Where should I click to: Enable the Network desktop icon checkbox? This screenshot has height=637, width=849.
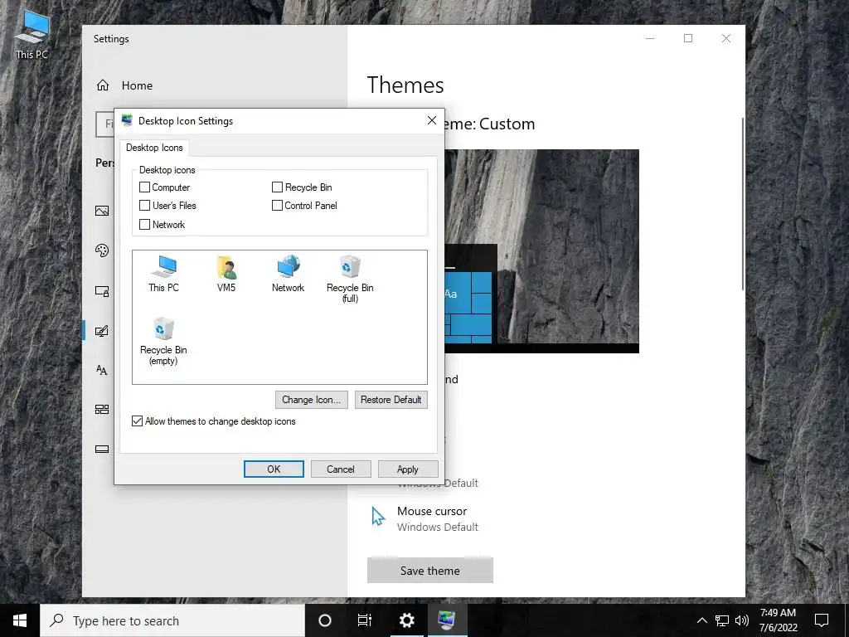tap(144, 224)
